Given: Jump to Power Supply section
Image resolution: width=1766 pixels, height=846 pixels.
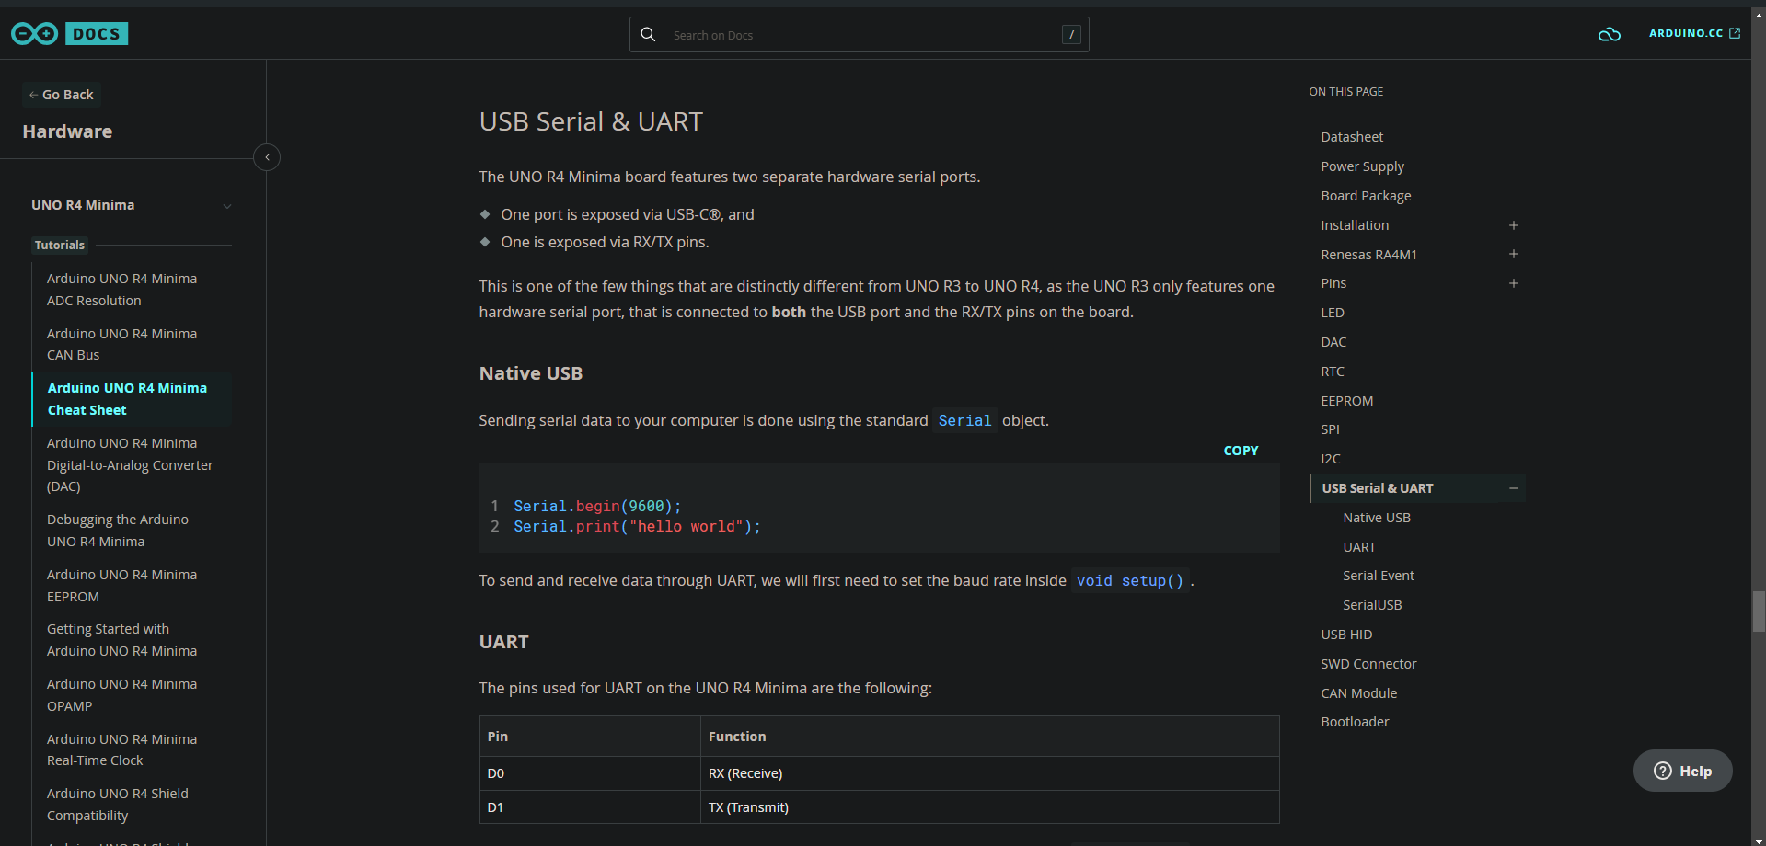Looking at the screenshot, I should click(1362, 166).
